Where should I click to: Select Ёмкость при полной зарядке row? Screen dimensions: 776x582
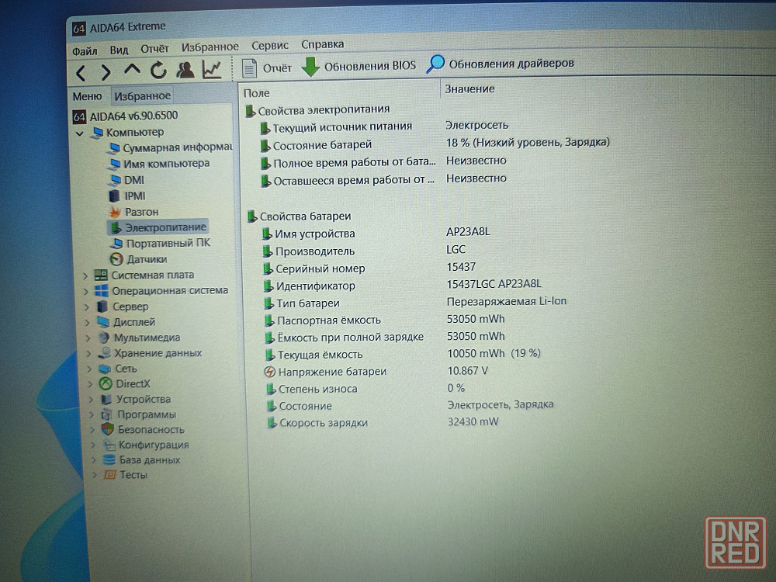pos(345,338)
